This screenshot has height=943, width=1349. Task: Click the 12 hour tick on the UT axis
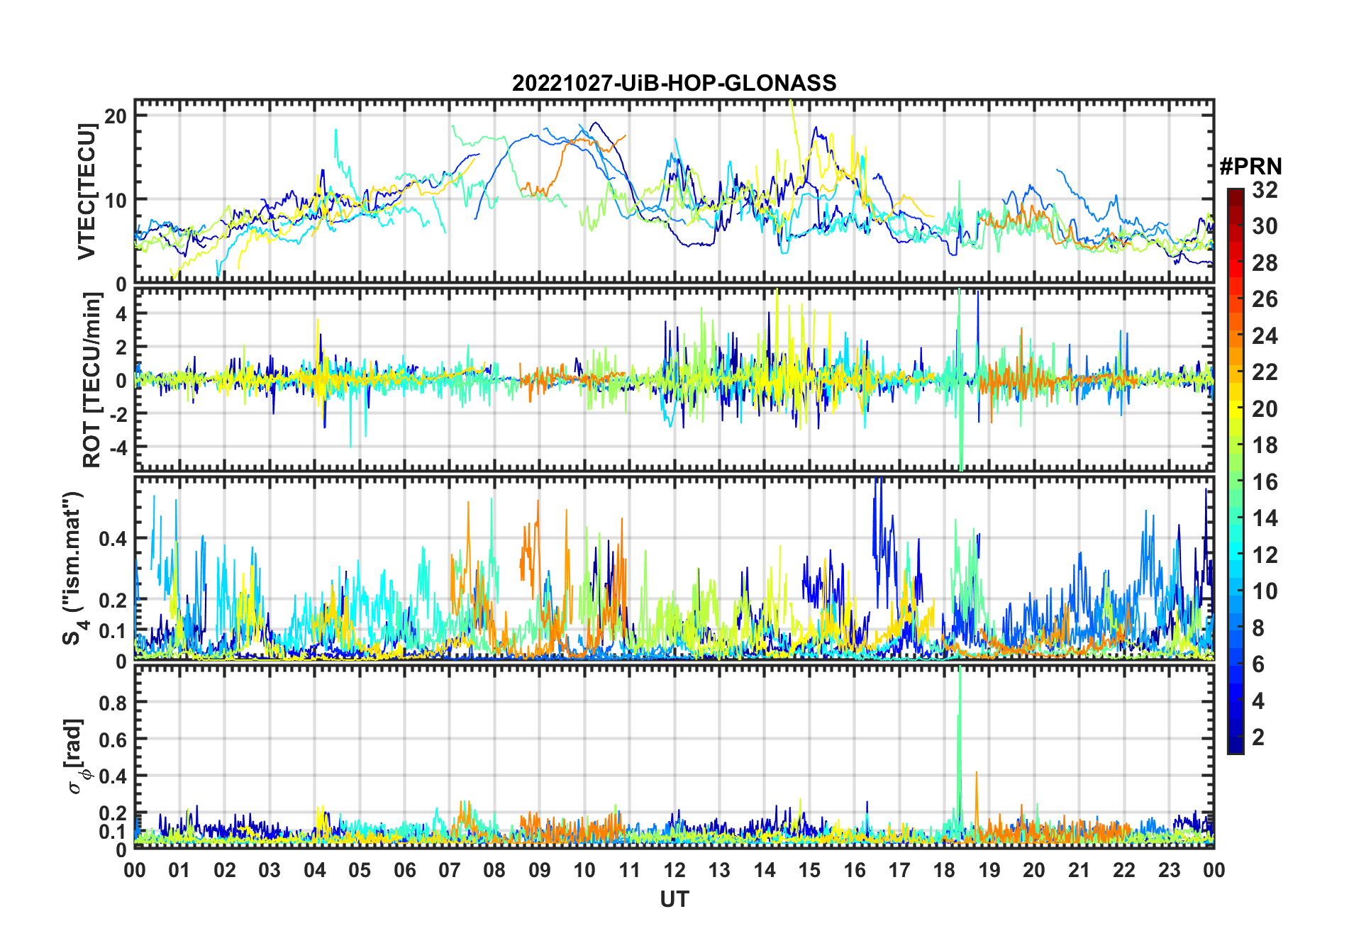point(674,870)
